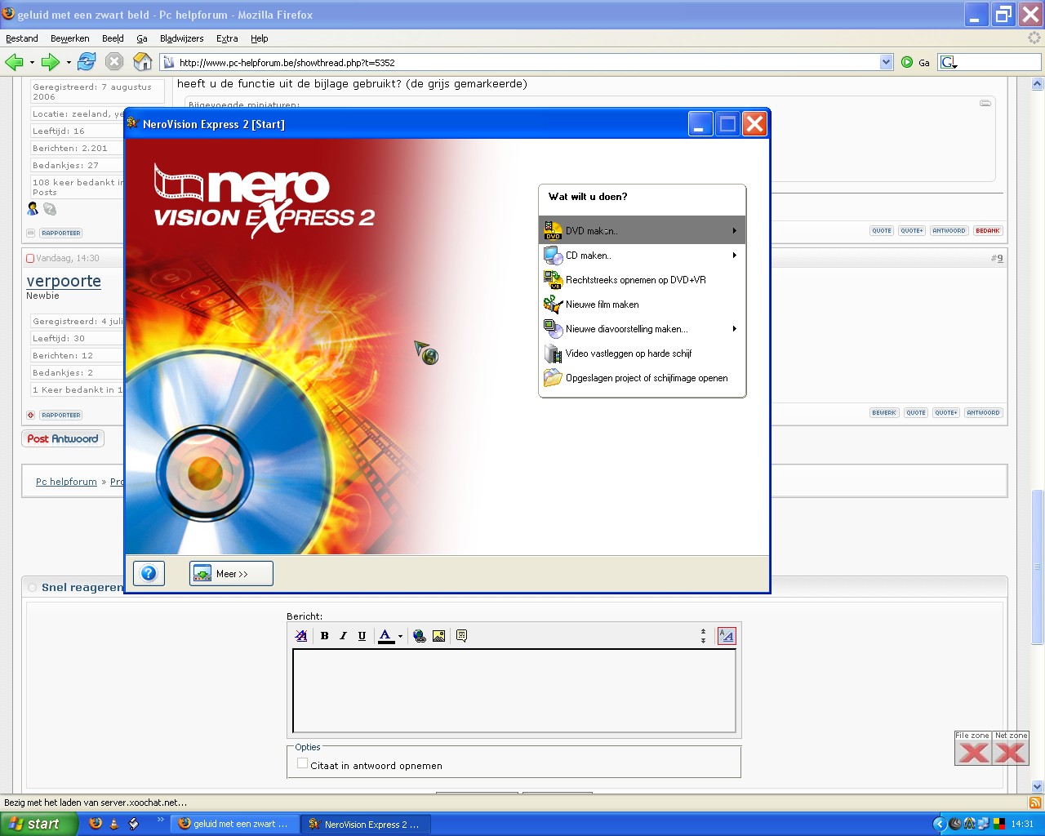This screenshot has height=836, width=1045.
Task: Toggle bold in reply editor
Action: pos(324,636)
